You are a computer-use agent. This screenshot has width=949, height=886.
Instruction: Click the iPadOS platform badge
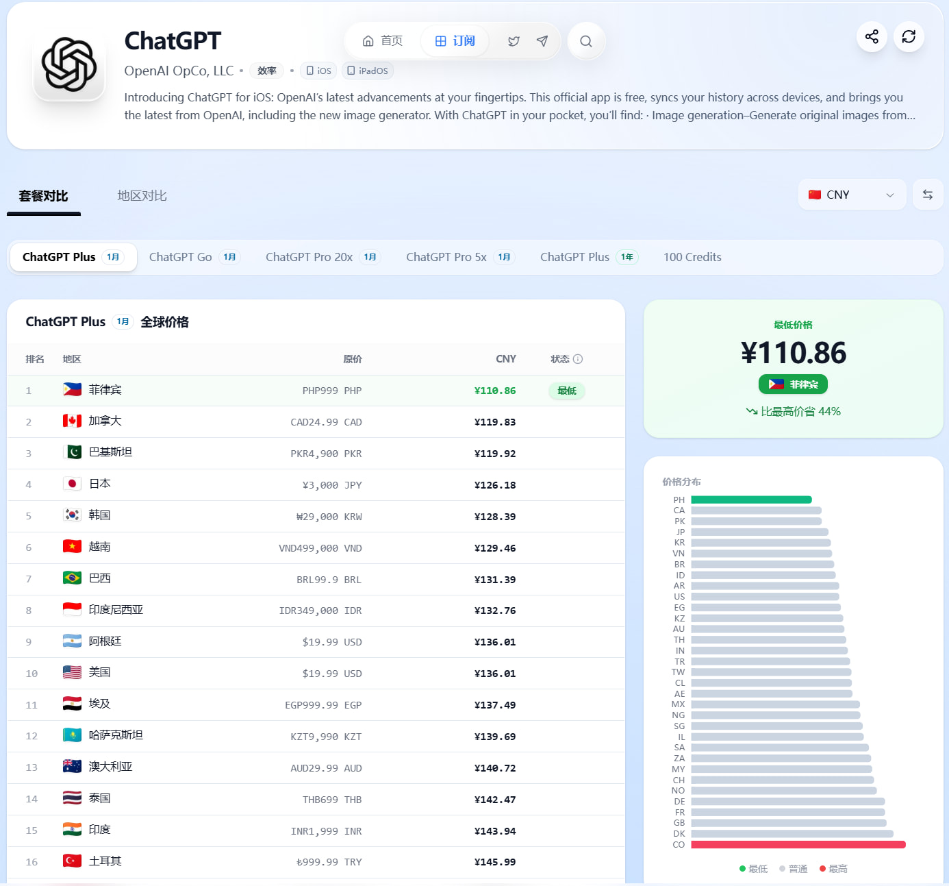click(368, 71)
